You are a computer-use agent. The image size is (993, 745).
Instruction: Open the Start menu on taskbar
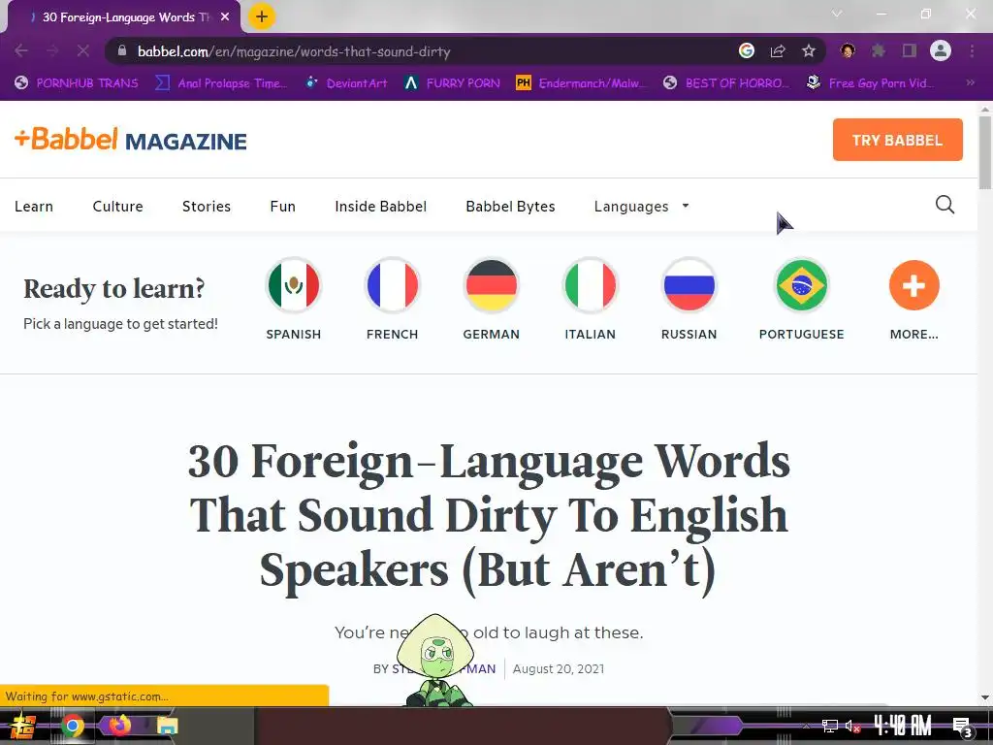(23, 726)
